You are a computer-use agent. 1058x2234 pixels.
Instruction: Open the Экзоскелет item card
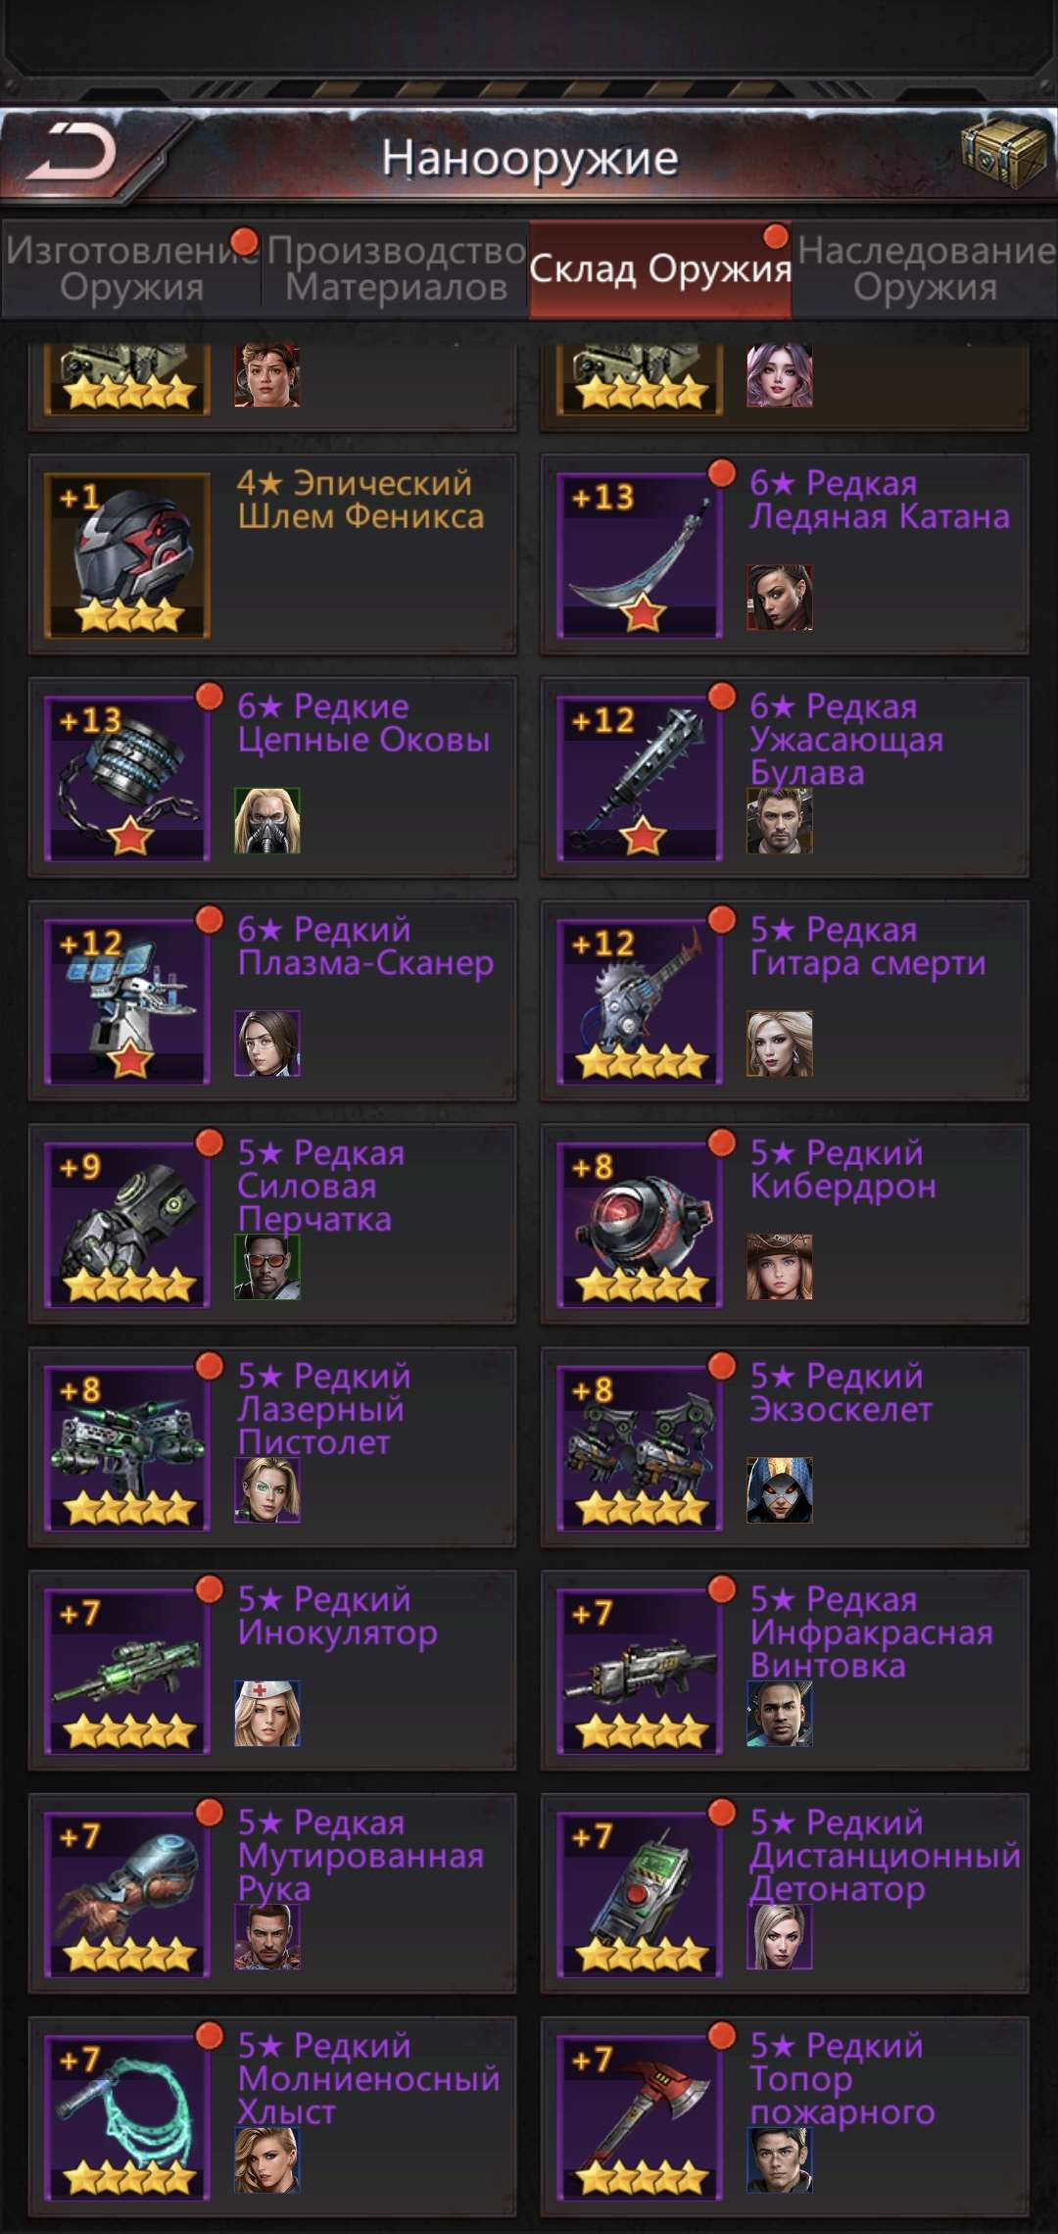(785, 1447)
